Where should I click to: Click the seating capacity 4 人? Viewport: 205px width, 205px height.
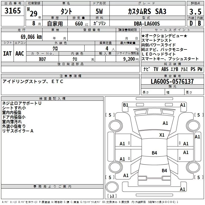[110, 49]
